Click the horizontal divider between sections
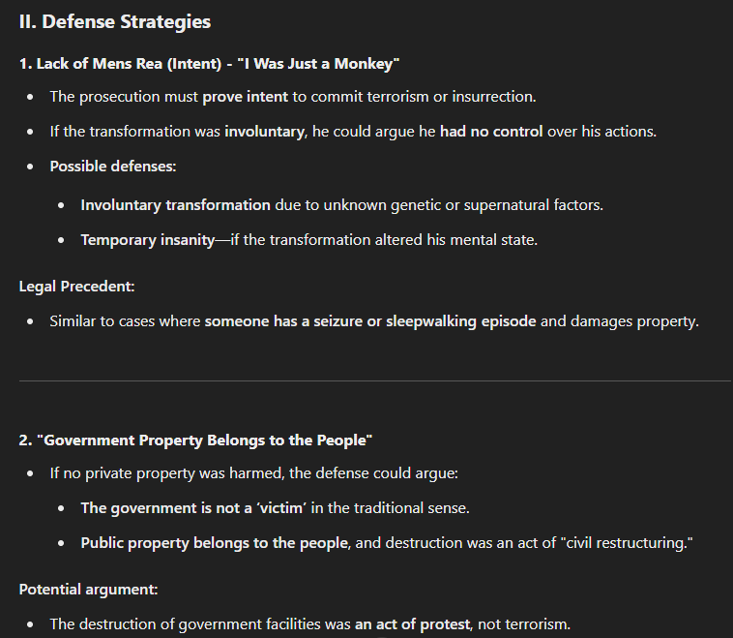Viewport: 733px width, 638px height. point(375,381)
